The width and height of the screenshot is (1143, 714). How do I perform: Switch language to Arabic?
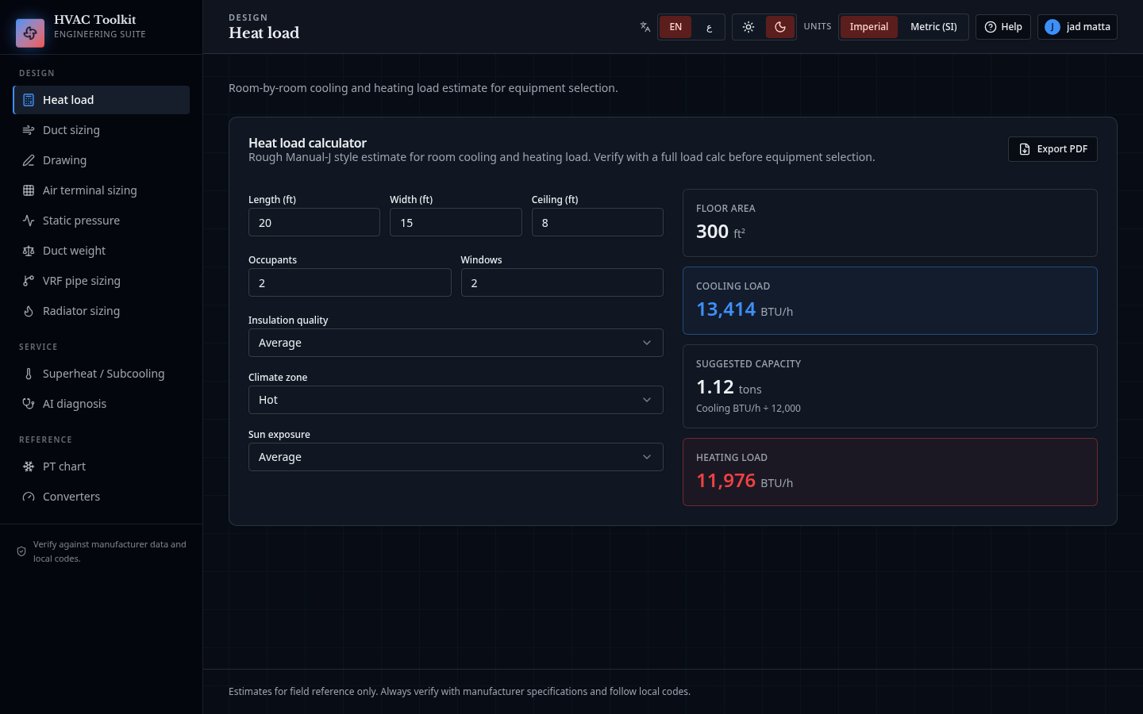click(709, 27)
